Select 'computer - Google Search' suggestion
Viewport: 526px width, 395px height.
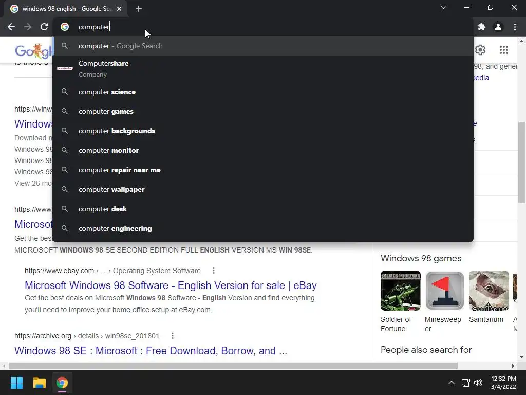(x=263, y=46)
